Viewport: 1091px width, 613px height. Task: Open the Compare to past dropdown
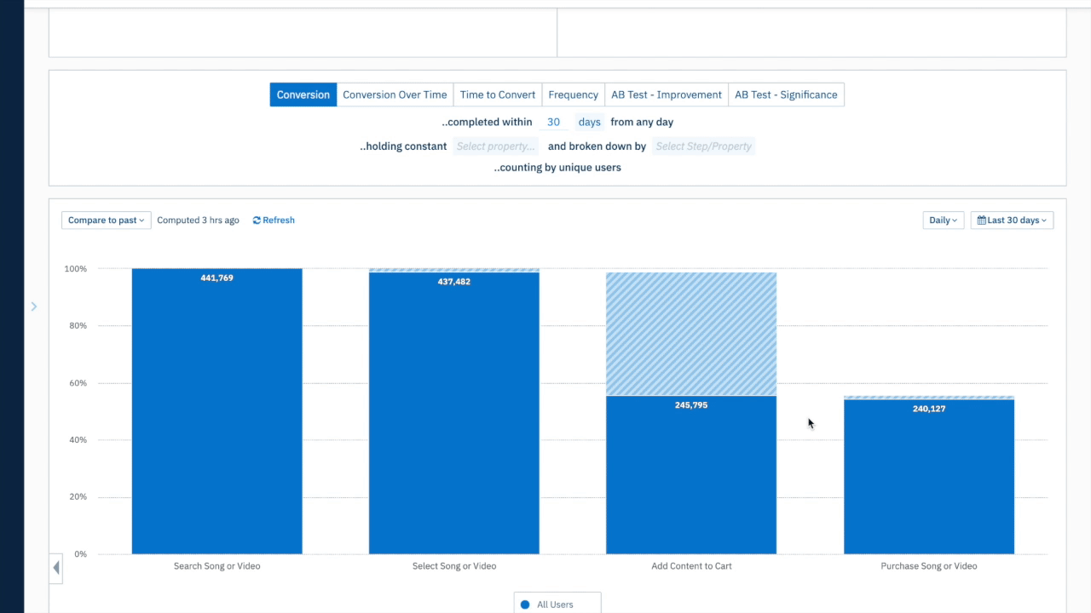point(106,221)
